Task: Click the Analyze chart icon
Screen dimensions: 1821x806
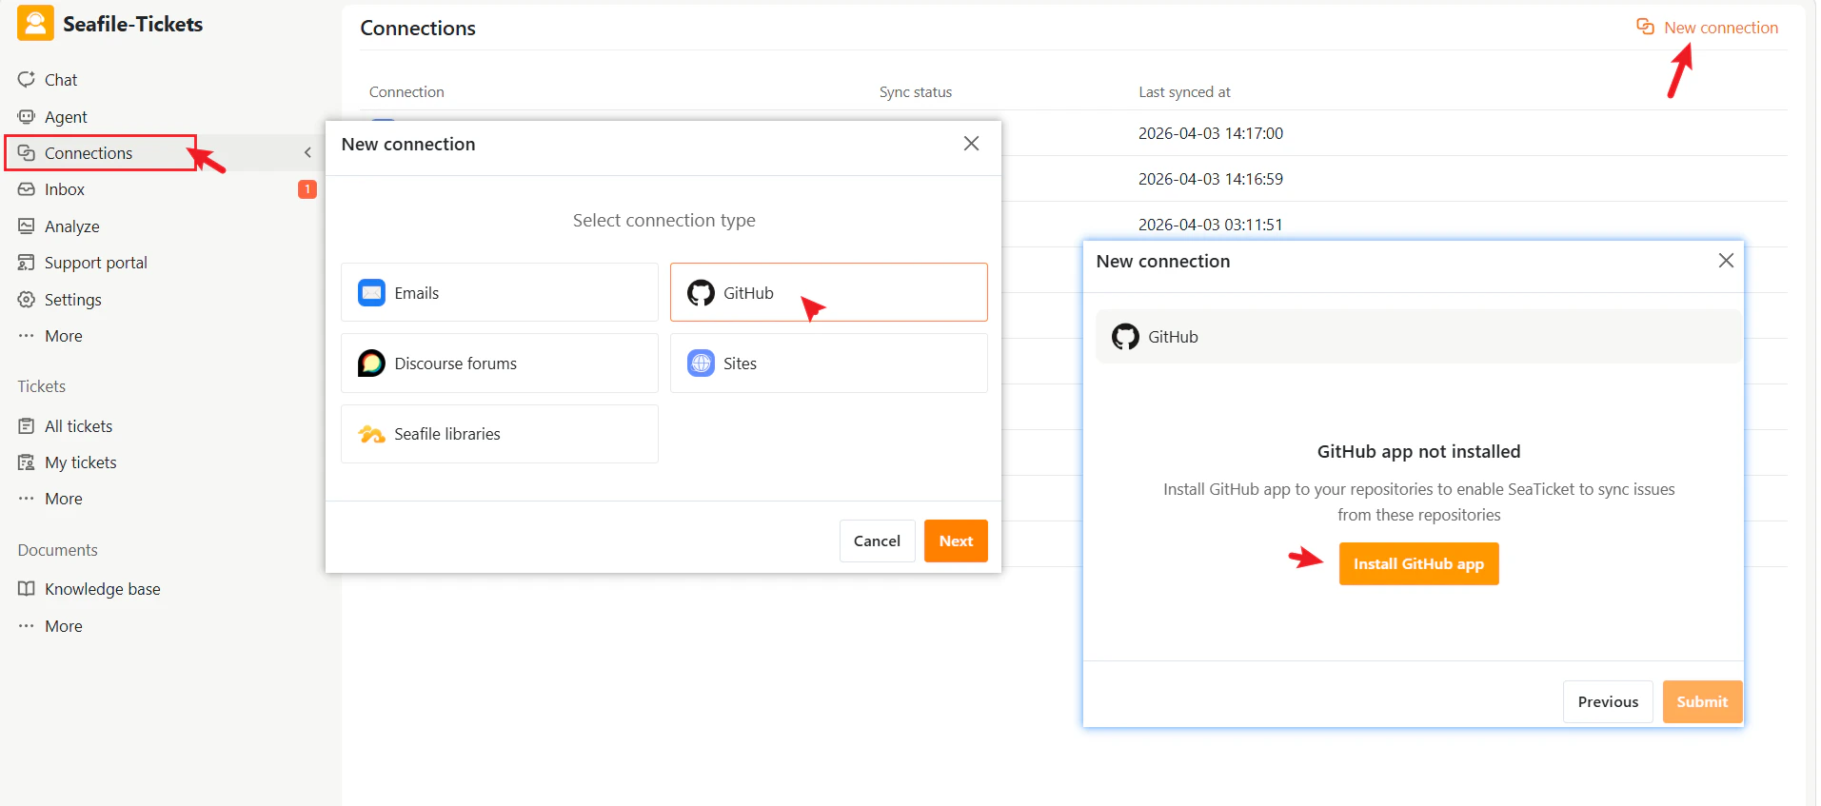Action: (27, 226)
